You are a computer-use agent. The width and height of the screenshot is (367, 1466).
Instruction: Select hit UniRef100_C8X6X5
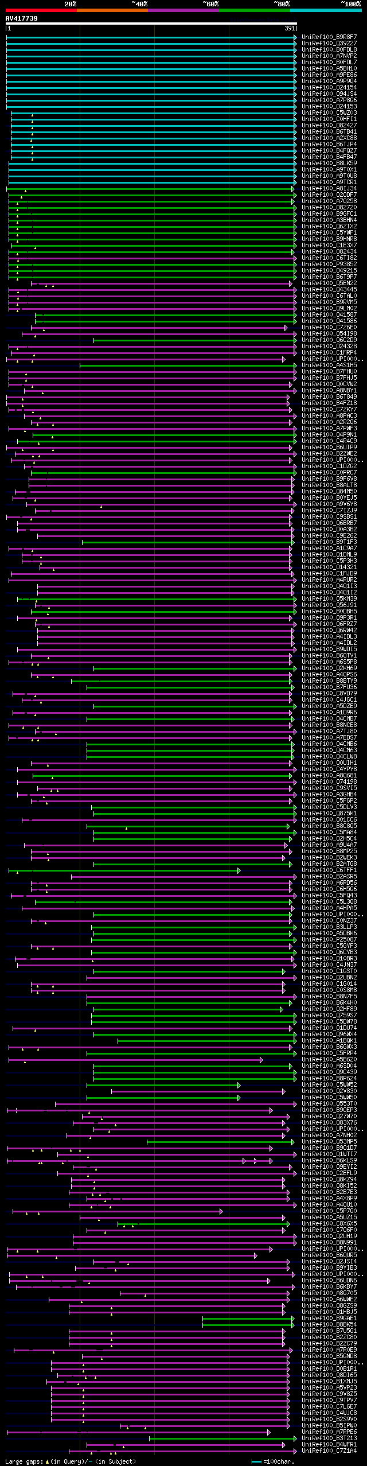click(329, 1224)
